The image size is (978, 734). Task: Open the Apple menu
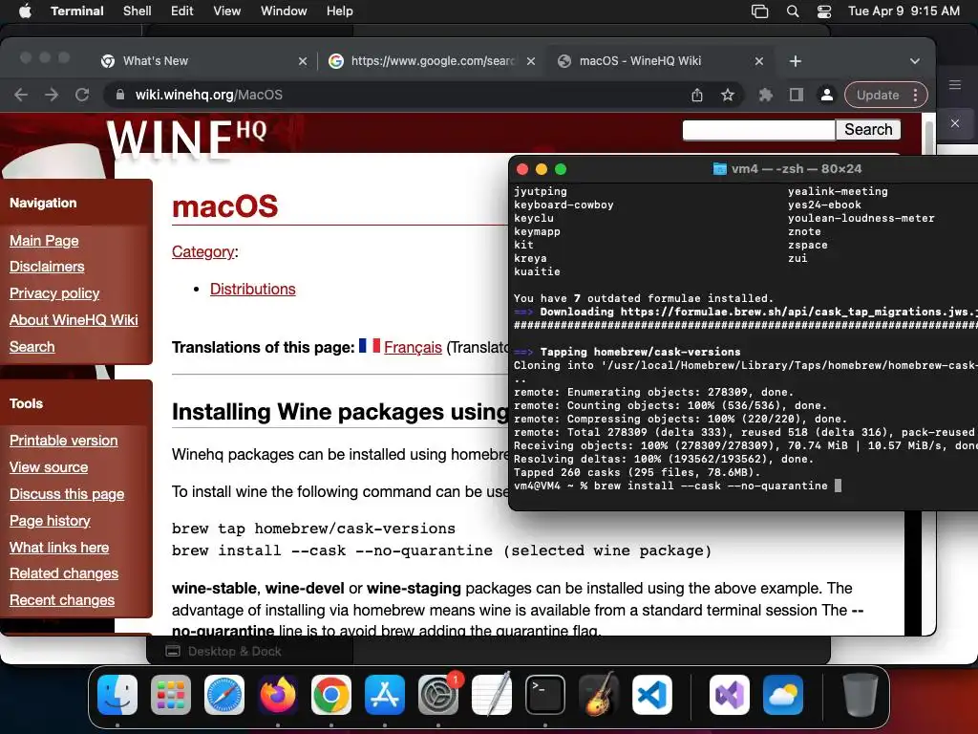point(25,11)
